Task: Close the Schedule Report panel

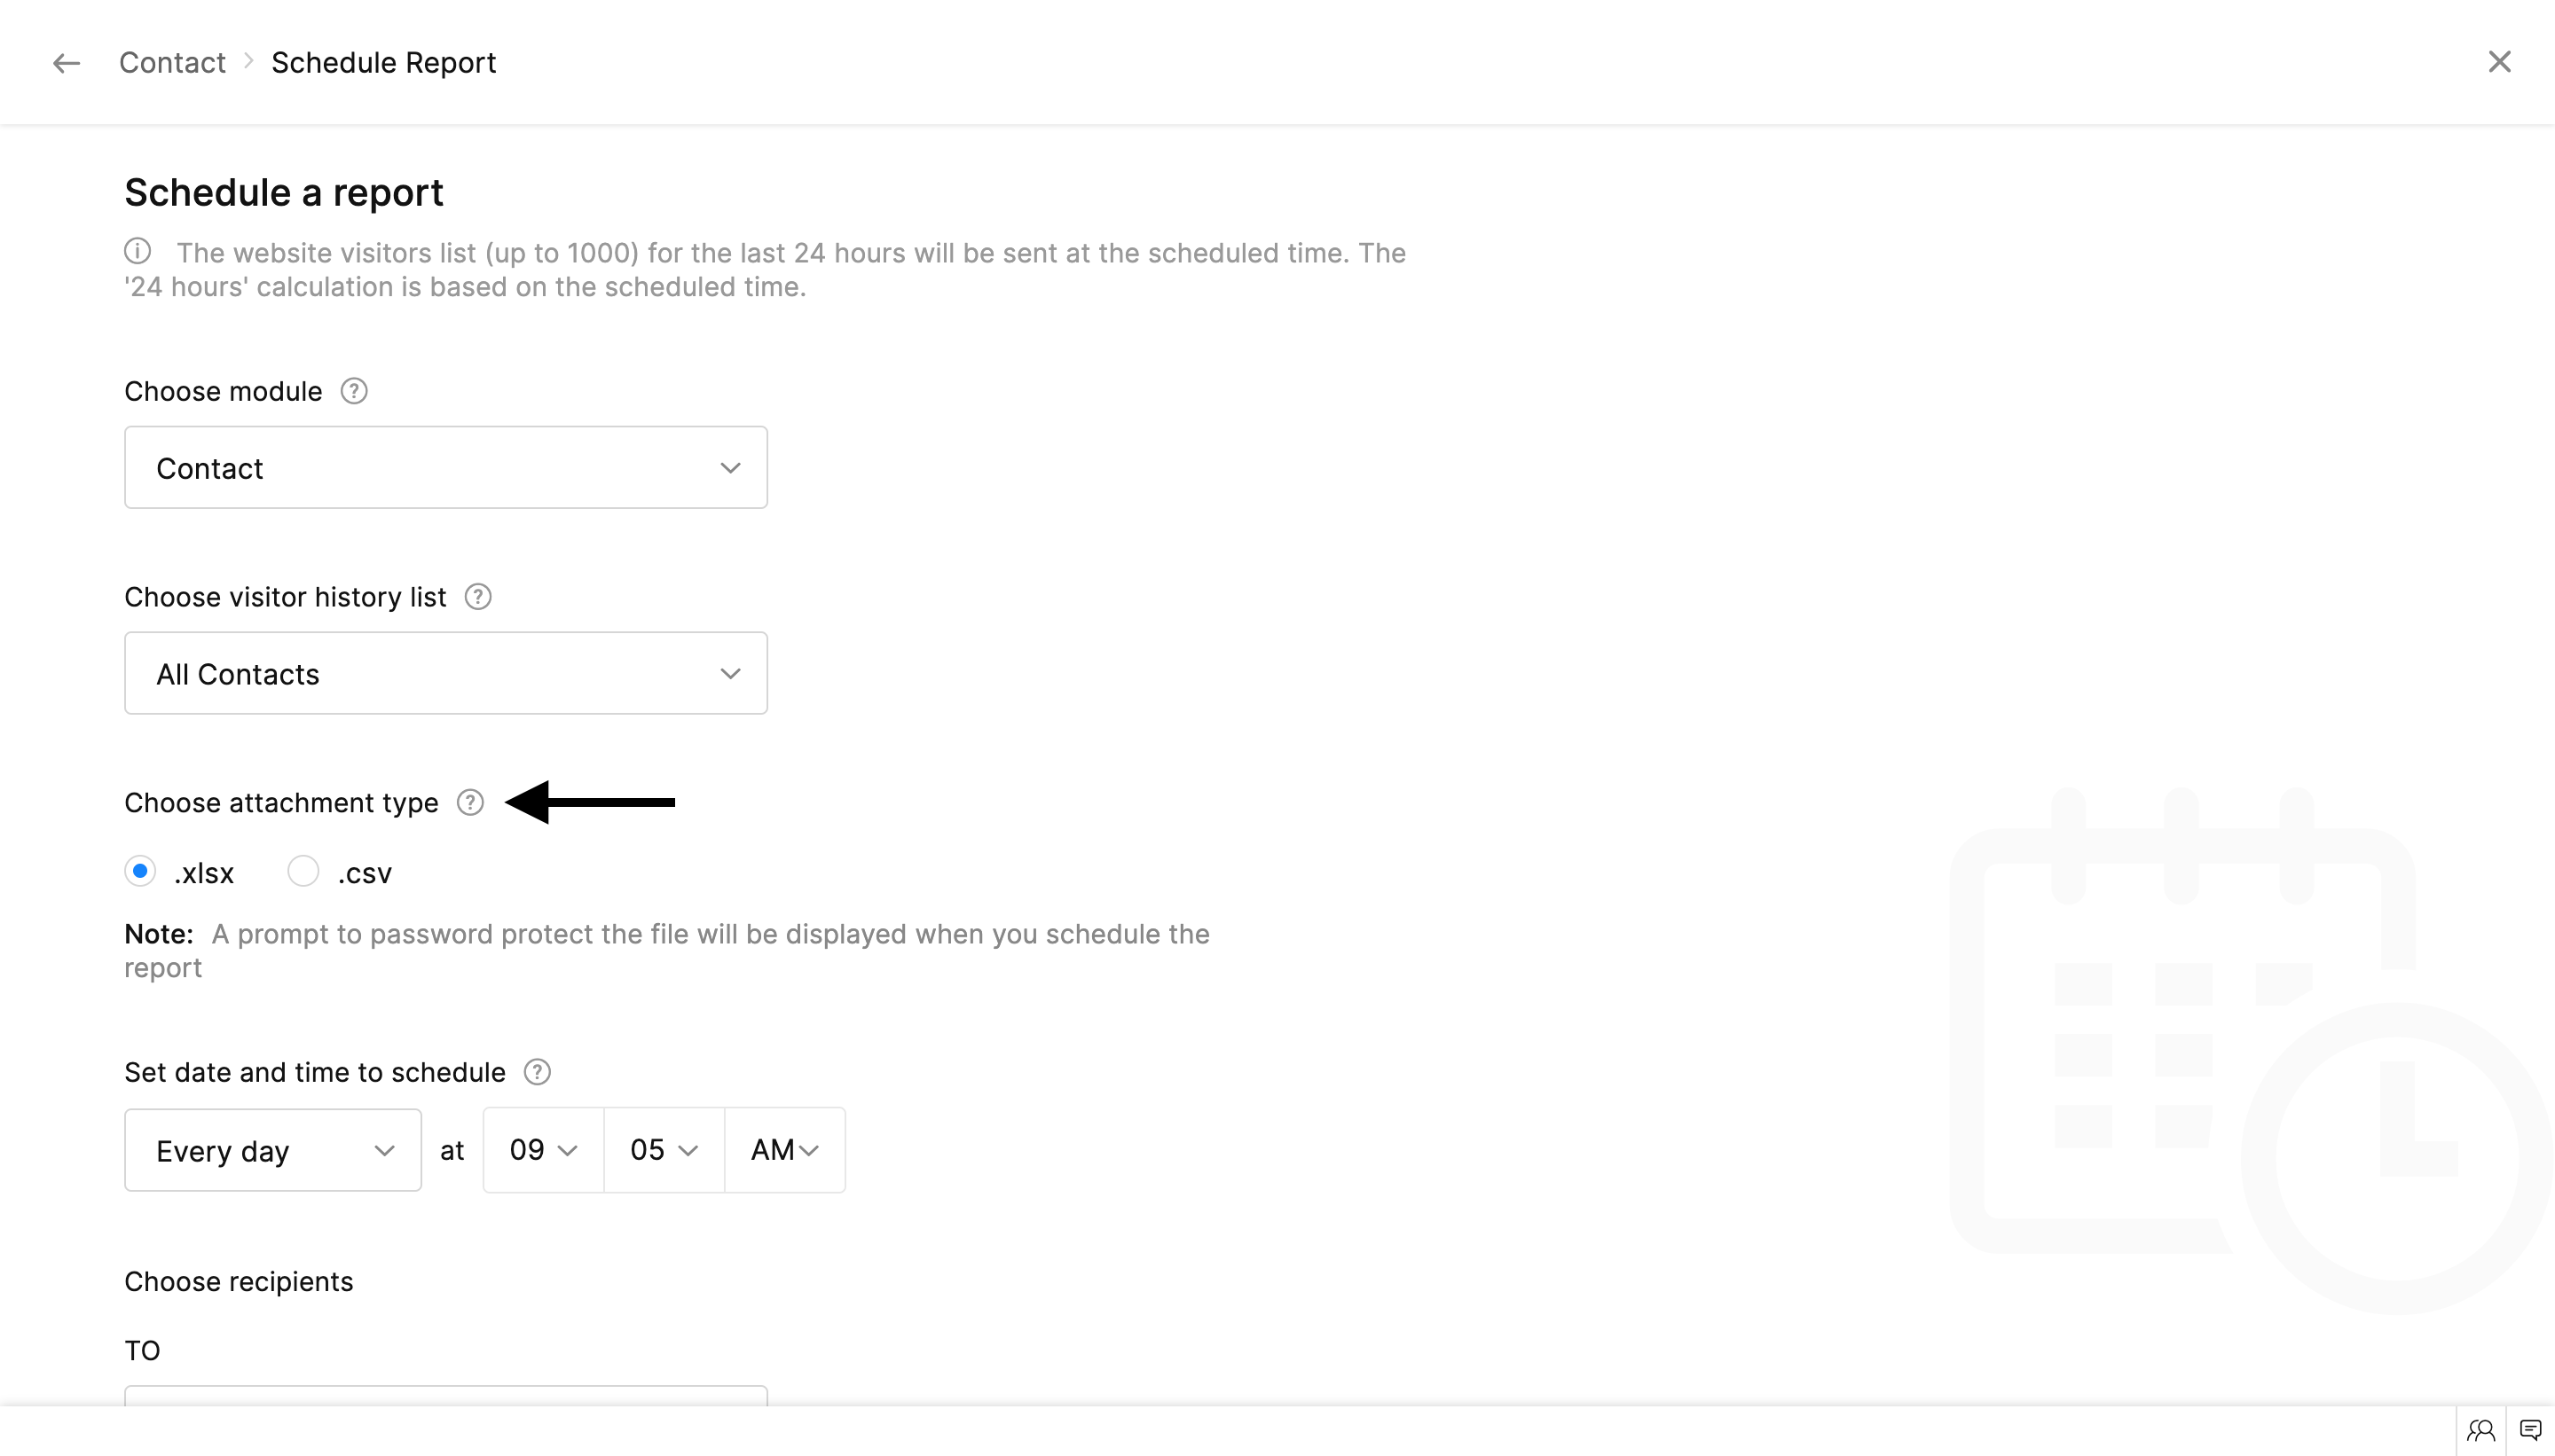Action: click(x=2499, y=62)
